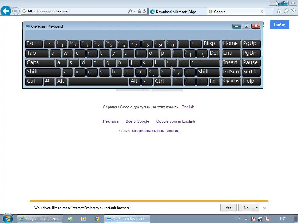Click the security lock icon in address bar

tap(139, 11)
